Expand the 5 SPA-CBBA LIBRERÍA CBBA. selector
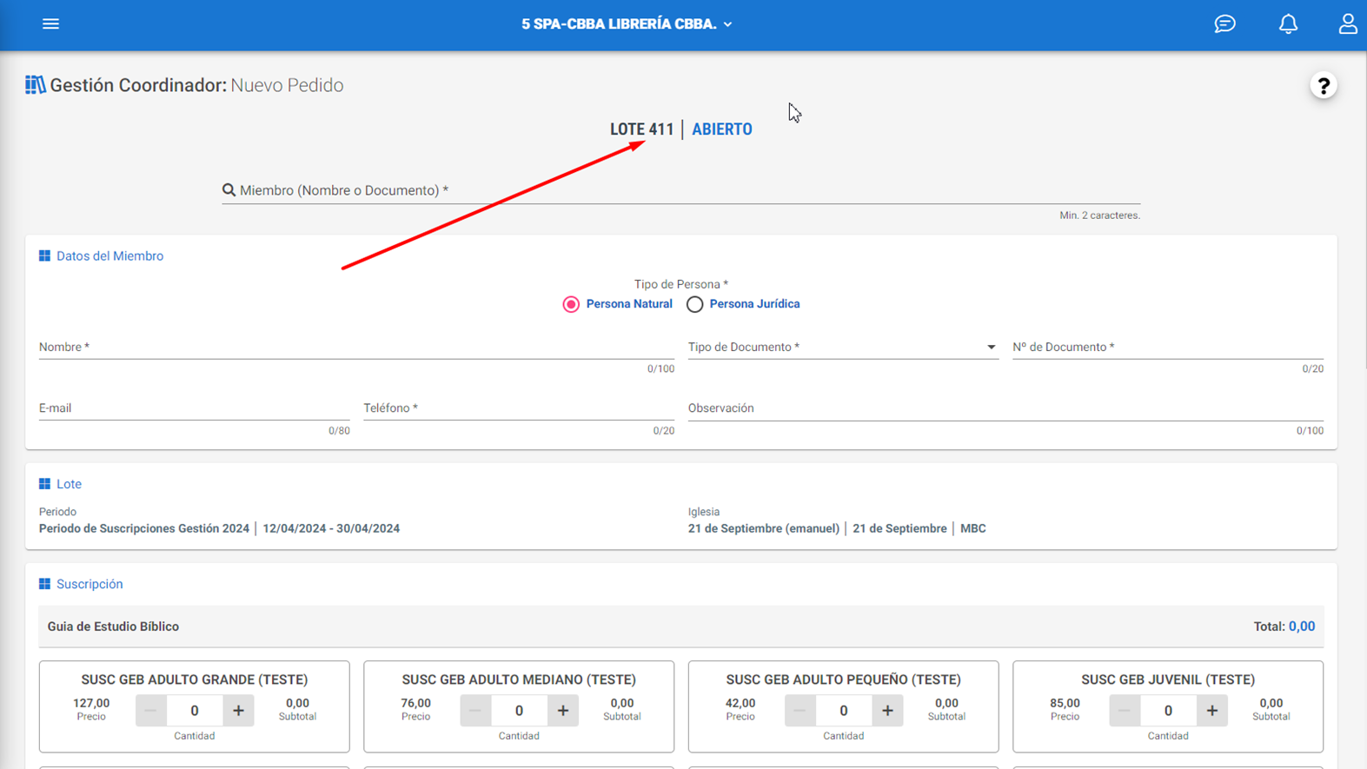This screenshot has height=769, width=1367. click(x=627, y=24)
